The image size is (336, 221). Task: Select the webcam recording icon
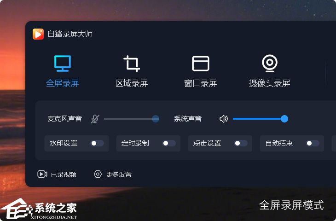tap(270, 64)
